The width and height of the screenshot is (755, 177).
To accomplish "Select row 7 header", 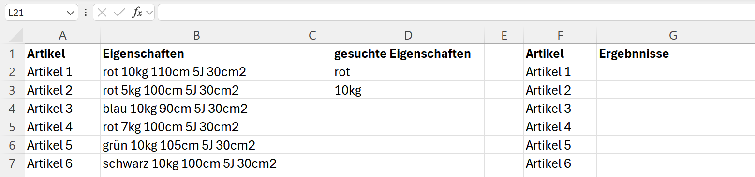I will click(13, 163).
